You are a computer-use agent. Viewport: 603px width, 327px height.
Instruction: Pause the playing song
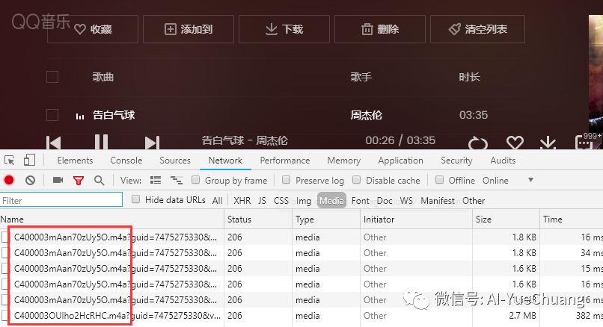[x=102, y=142]
